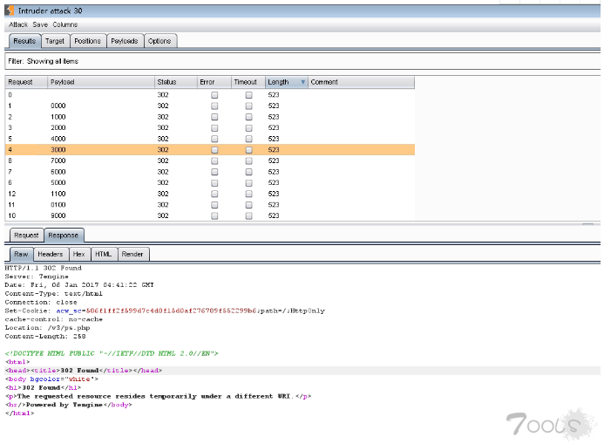
Task: Select the row with payload 1100
Action: 210,194
